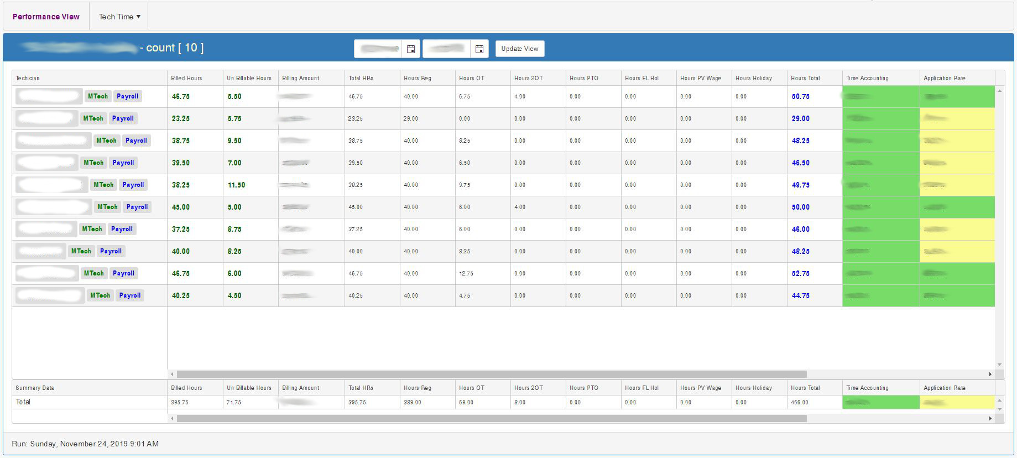Sort by main grid Hours Total header
This screenshot has height=458, width=1017.
[x=815, y=78]
